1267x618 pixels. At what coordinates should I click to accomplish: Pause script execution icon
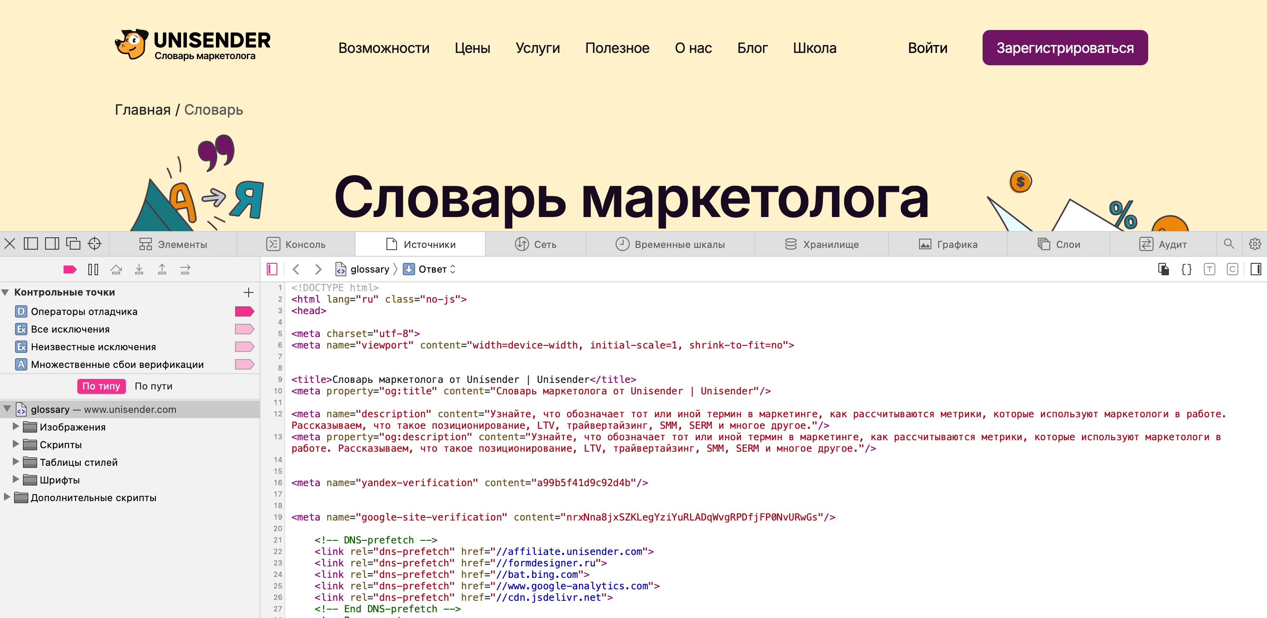pyautogui.click(x=93, y=269)
